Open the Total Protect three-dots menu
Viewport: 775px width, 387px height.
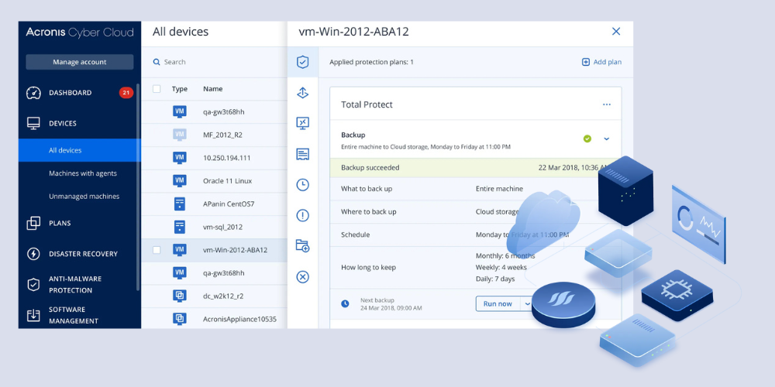click(x=607, y=104)
